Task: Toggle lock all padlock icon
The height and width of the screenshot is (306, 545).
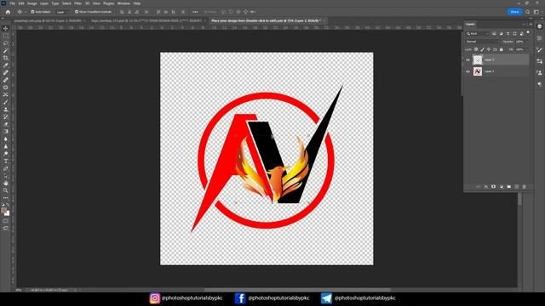Action: (502, 49)
